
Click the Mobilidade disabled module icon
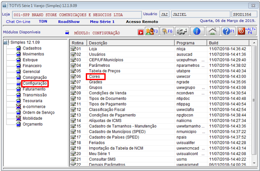[x=19, y=118]
